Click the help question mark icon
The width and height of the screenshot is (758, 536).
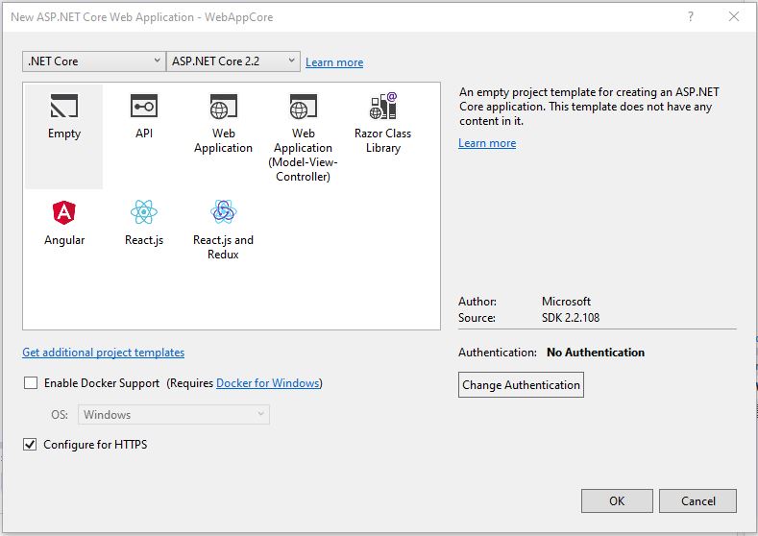coord(691,17)
